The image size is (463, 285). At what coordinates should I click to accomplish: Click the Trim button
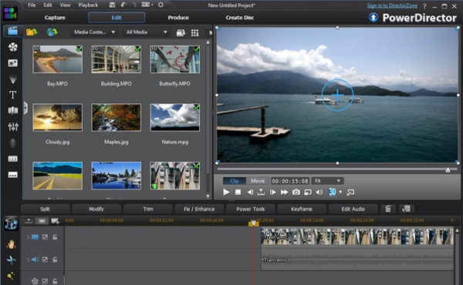pos(148,209)
